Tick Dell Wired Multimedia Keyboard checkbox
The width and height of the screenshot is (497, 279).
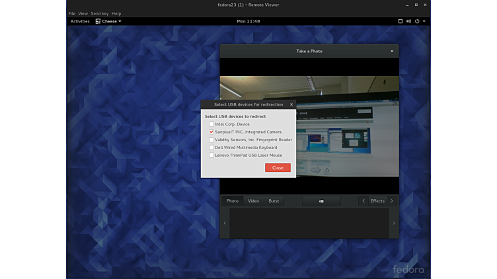tap(211, 148)
